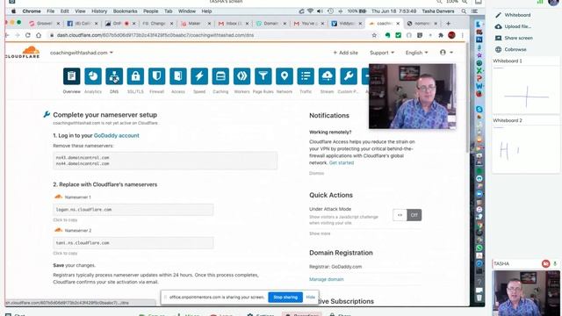Open the History menu
This screenshot has width=562, height=316.
[x=99, y=11]
